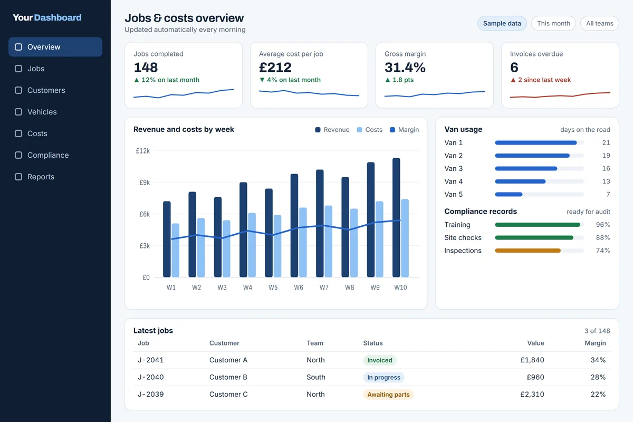
Task: Open the Gross margin card
Action: [x=435, y=75]
